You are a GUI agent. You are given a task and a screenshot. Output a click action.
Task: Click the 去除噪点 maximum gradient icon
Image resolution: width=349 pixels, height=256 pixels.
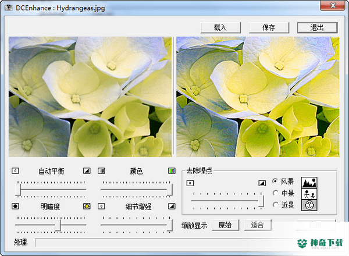[x=262, y=183]
